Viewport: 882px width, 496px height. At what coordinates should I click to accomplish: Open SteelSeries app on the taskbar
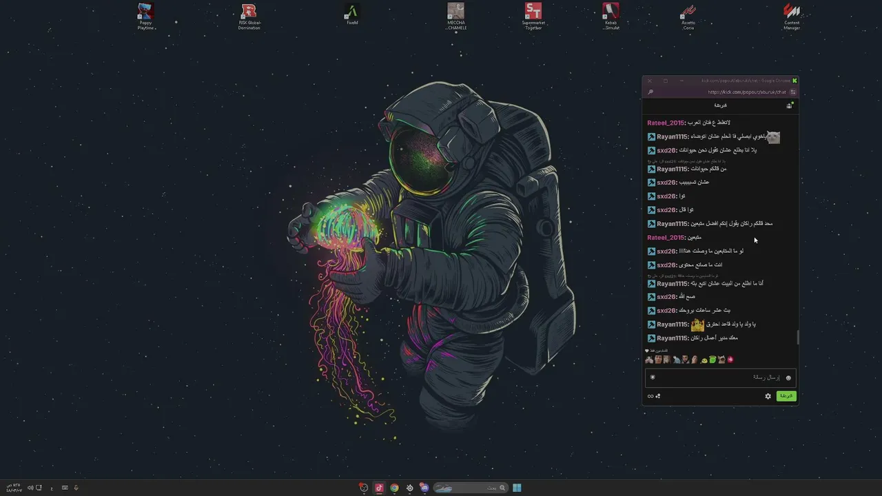click(409, 488)
